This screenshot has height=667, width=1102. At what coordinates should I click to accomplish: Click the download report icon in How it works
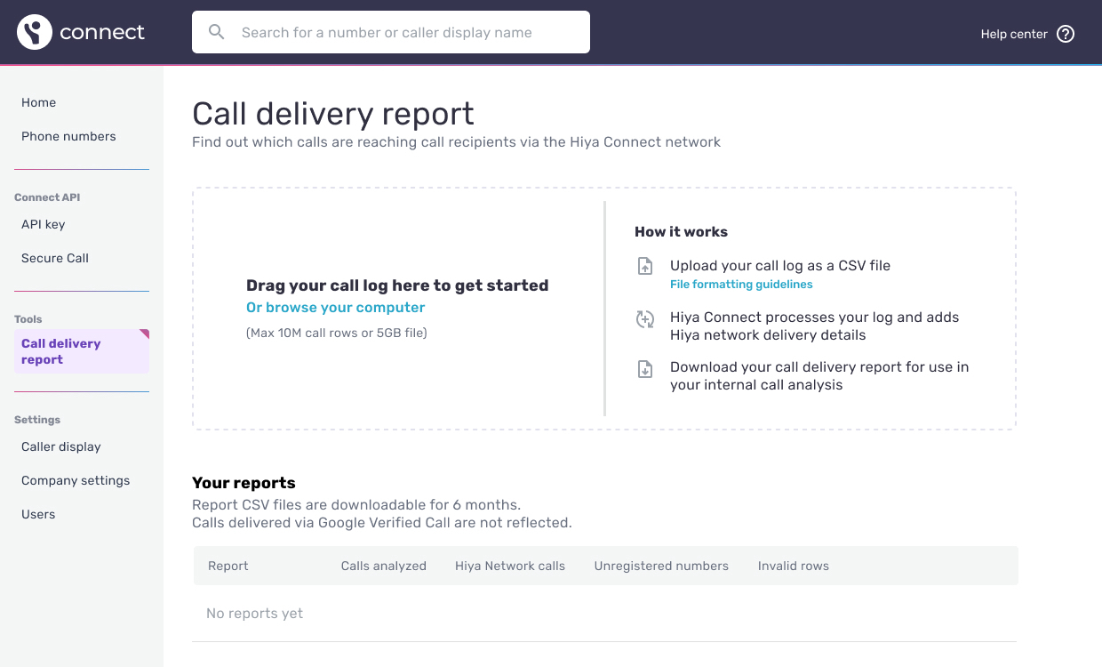click(645, 368)
